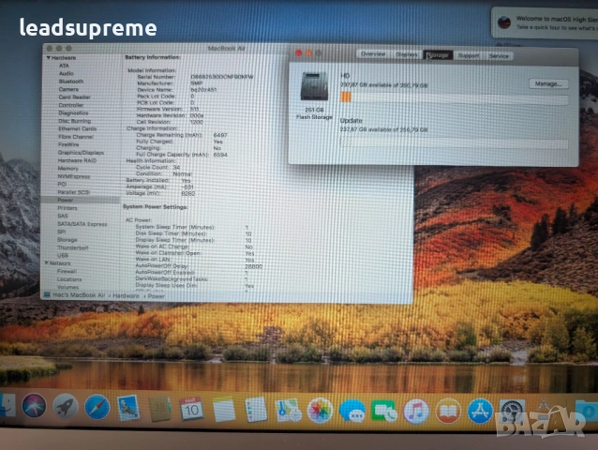
Task: Select Audio in the sidebar
Action: 67,74
